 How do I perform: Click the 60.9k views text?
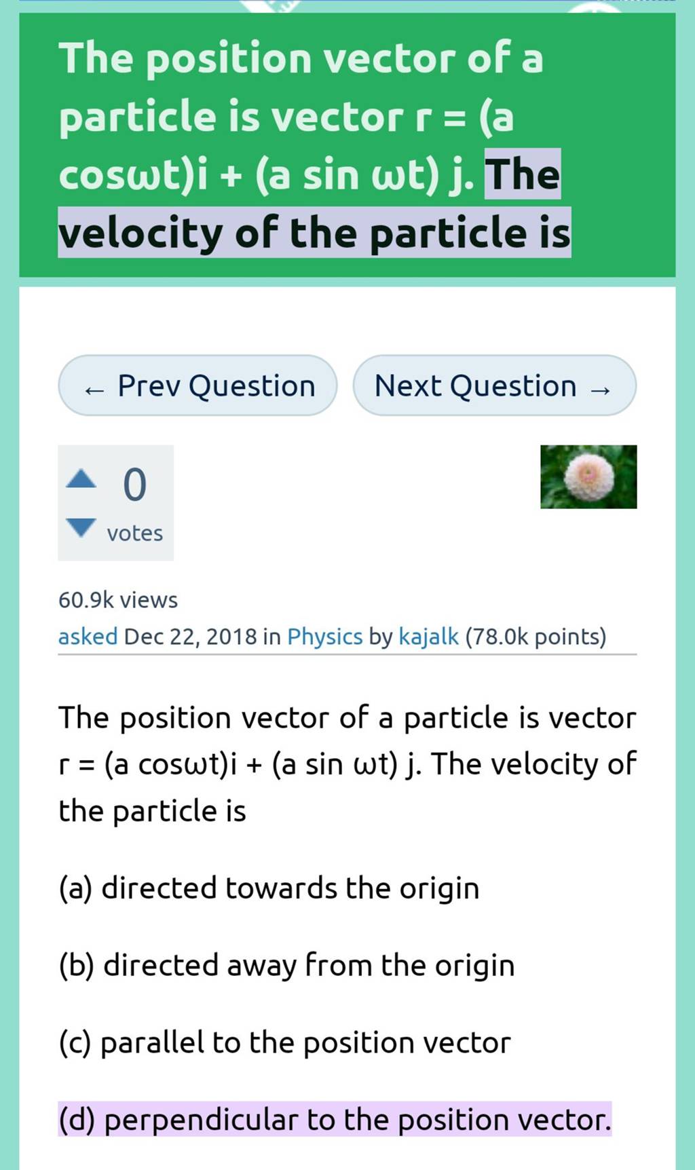pyautogui.click(x=117, y=599)
